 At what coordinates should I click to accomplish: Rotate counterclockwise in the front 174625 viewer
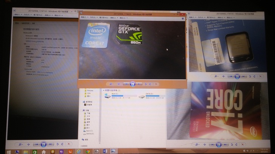tap(145, 84)
